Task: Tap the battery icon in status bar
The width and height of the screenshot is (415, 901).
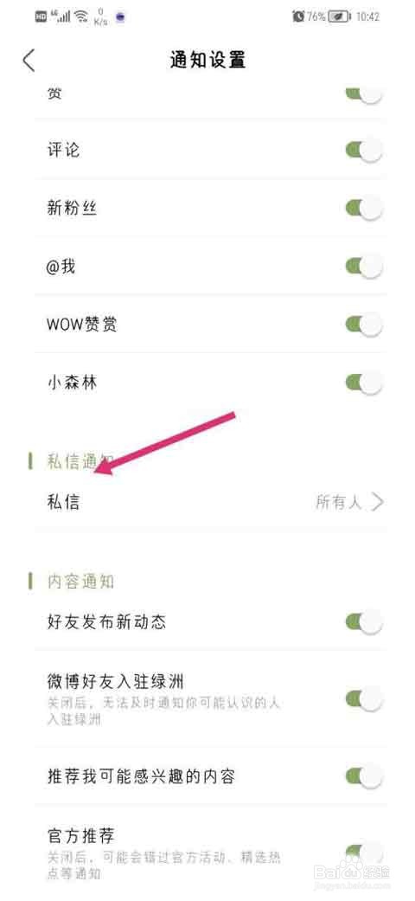Action: tap(340, 16)
